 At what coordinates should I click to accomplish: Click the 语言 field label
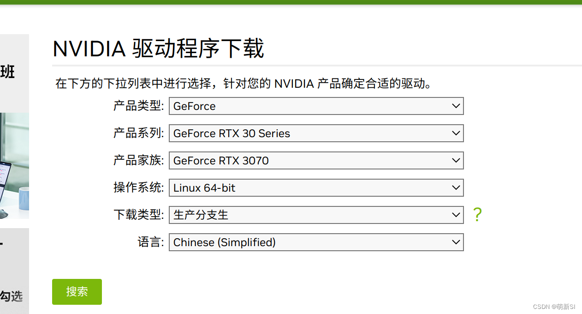click(151, 242)
